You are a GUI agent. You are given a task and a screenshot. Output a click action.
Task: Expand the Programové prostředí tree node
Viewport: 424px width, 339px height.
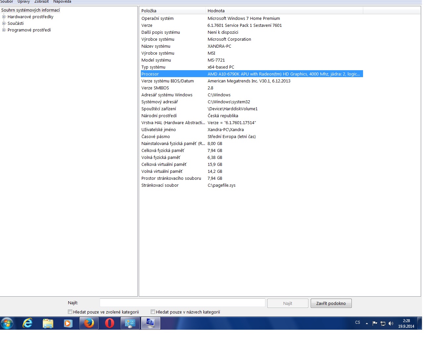pyautogui.click(x=4, y=30)
